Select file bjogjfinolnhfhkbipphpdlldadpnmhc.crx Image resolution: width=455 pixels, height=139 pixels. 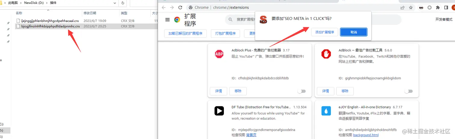pos(51,26)
